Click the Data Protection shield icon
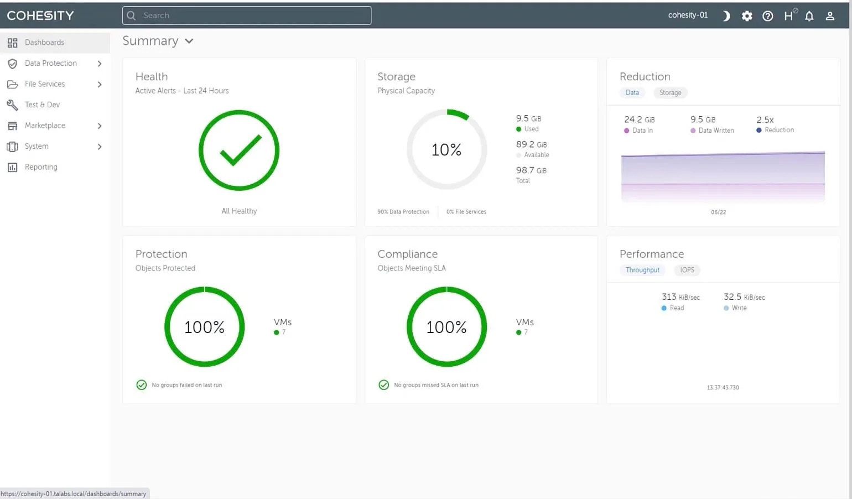Screen dimensions: 852x499 click(x=12, y=64)
